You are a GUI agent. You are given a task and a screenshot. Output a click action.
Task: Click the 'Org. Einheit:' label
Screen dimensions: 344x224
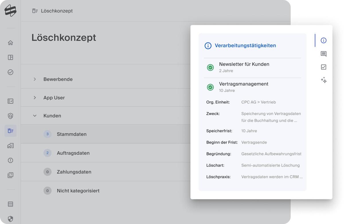pos(218,102)
